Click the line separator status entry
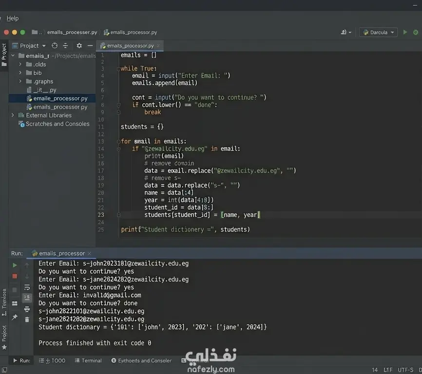422x374 pixels. 388,370
